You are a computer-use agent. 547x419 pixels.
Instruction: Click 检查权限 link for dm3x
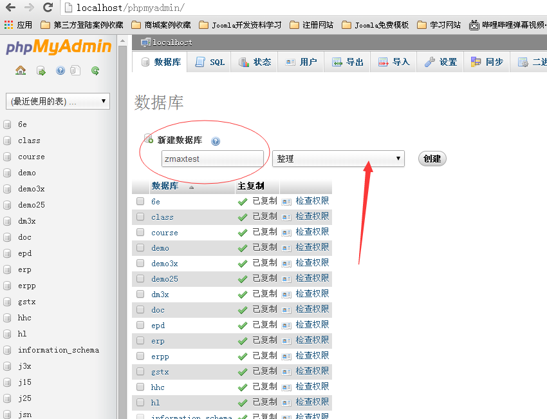(312, 294)
